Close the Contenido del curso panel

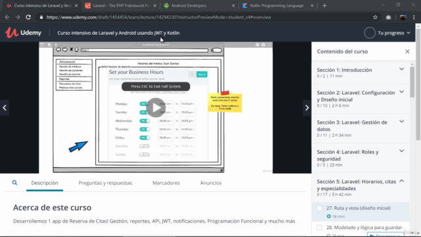tap(407, 51)
